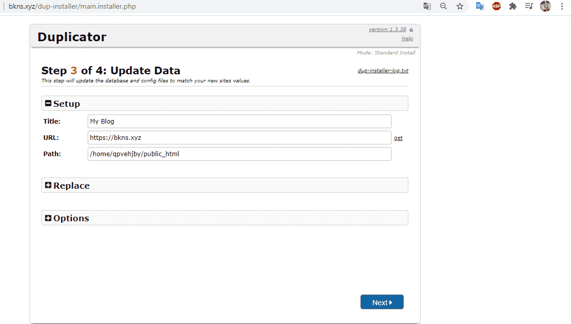Open the Google Translate extension

pos(480,6)
